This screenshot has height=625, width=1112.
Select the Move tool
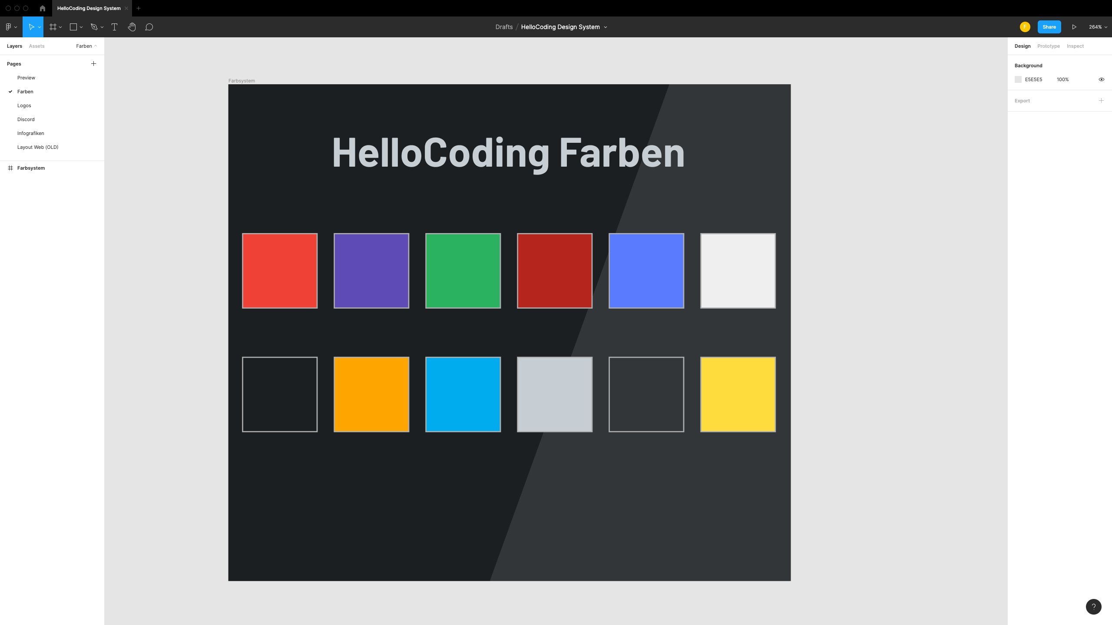pos(32,26)
